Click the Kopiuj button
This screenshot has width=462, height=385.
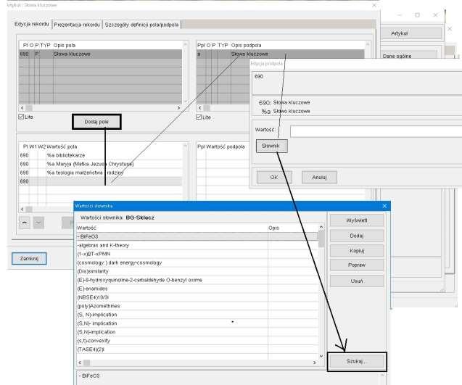point(357,250)
